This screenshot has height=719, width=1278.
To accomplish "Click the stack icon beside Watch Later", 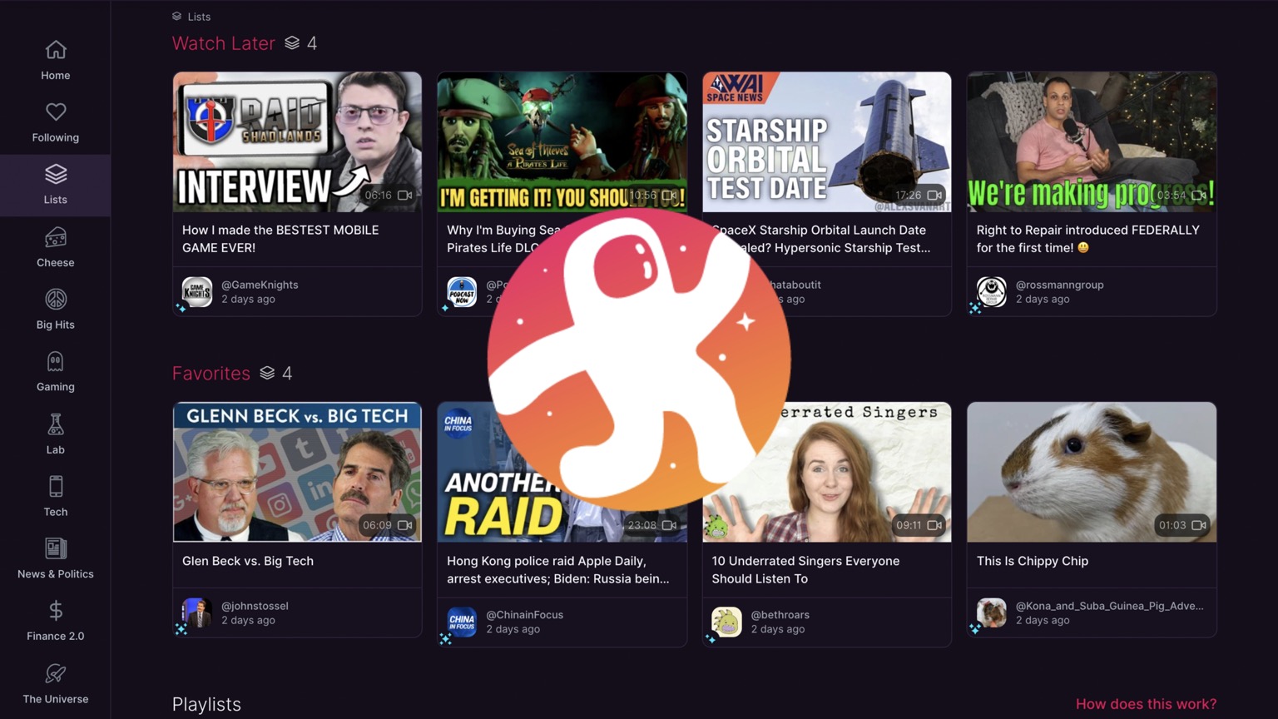I will pyautogui.click(x=292, y=43).
